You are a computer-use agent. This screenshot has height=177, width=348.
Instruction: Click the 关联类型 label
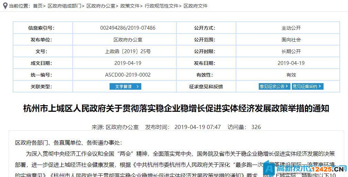(41, 87)
